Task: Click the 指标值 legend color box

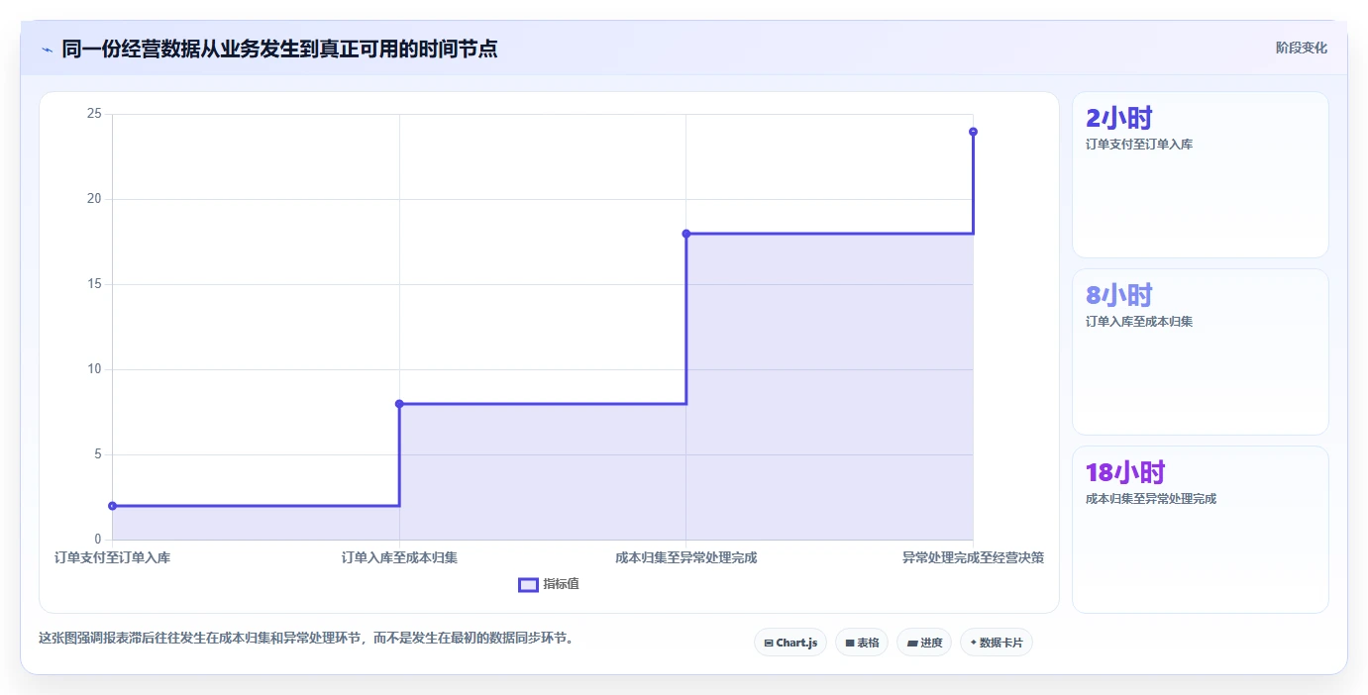Action: click(x=528, y=584)
